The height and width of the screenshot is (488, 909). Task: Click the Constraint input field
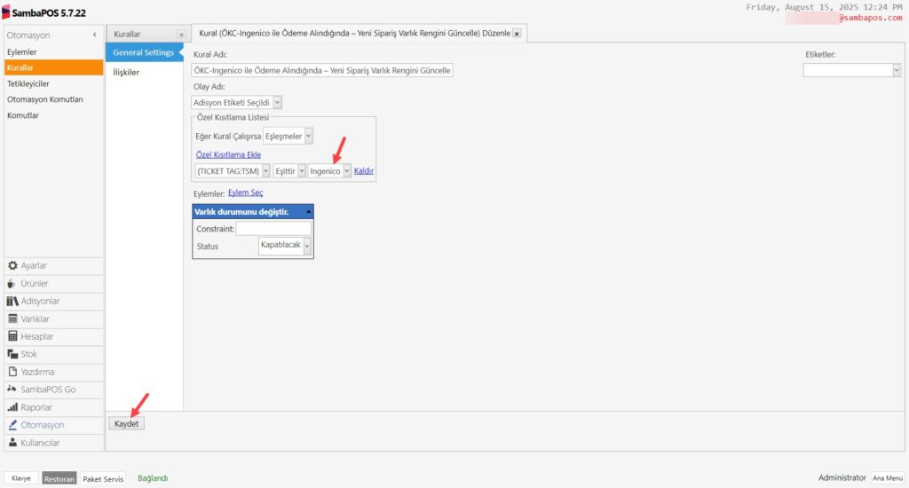273,229
